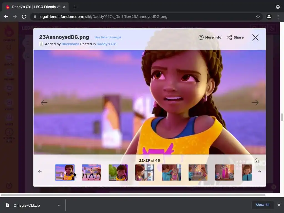Open See full size image link

coord(108,37)
